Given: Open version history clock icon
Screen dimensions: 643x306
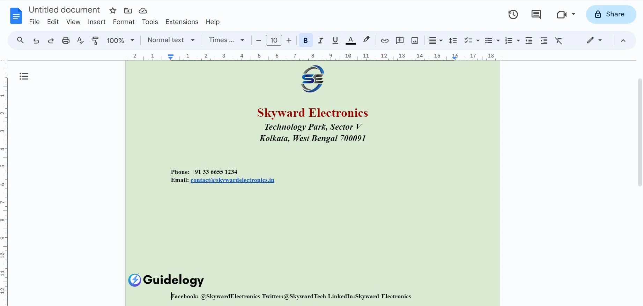Looking at the screenshot, I should click(x=513, y=14).
